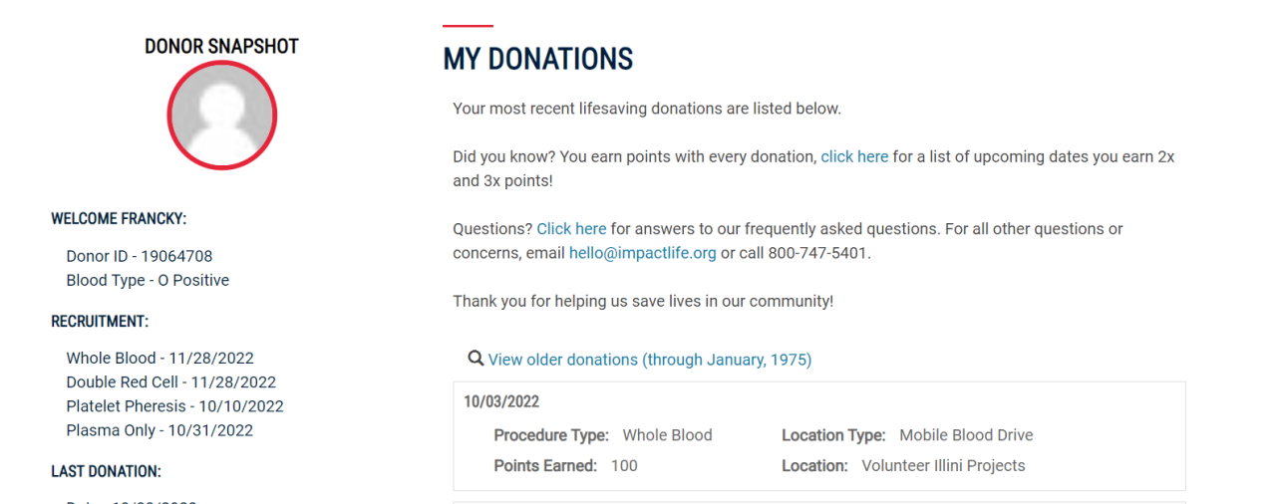Screen dimensions: 1276x504
Task: Select the Plasma Only 10/31/2022 entry
Action: [159, 430]
